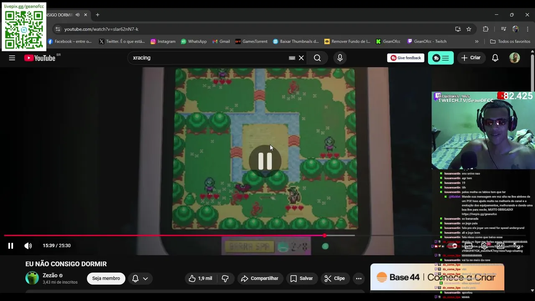Open Base 44 Comece a Criar ad
Viewport: 535px width, 301px height.
437,277
